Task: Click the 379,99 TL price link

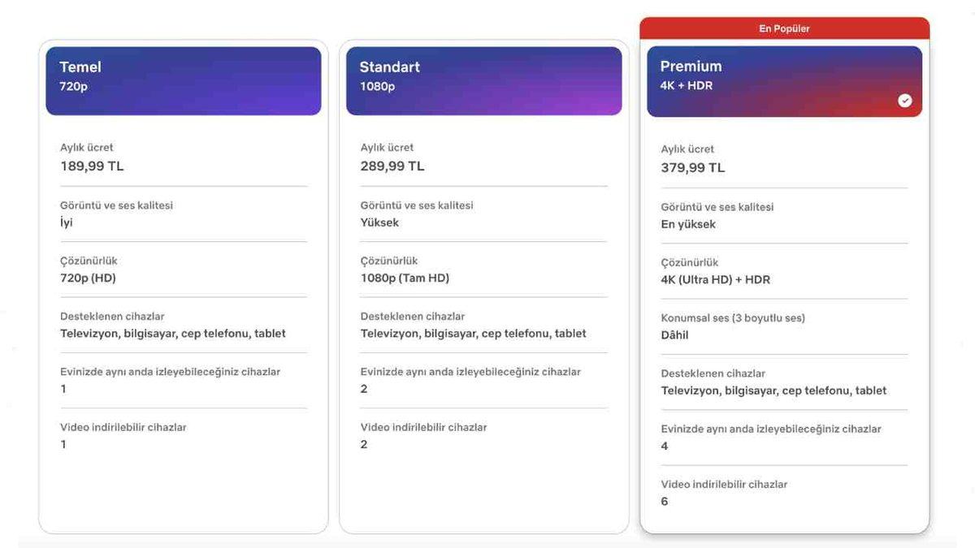Action: pos(692,166)
